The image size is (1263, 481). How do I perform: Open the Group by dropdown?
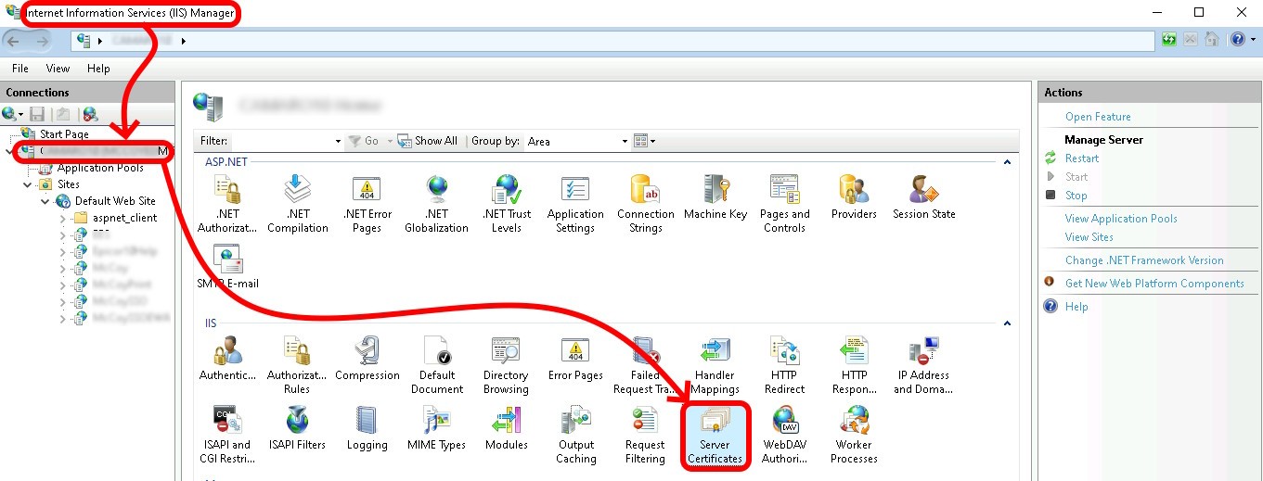pos(625,142)
